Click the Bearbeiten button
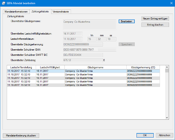This screenshot has width=175, height=140. click(x=127, y=21)
